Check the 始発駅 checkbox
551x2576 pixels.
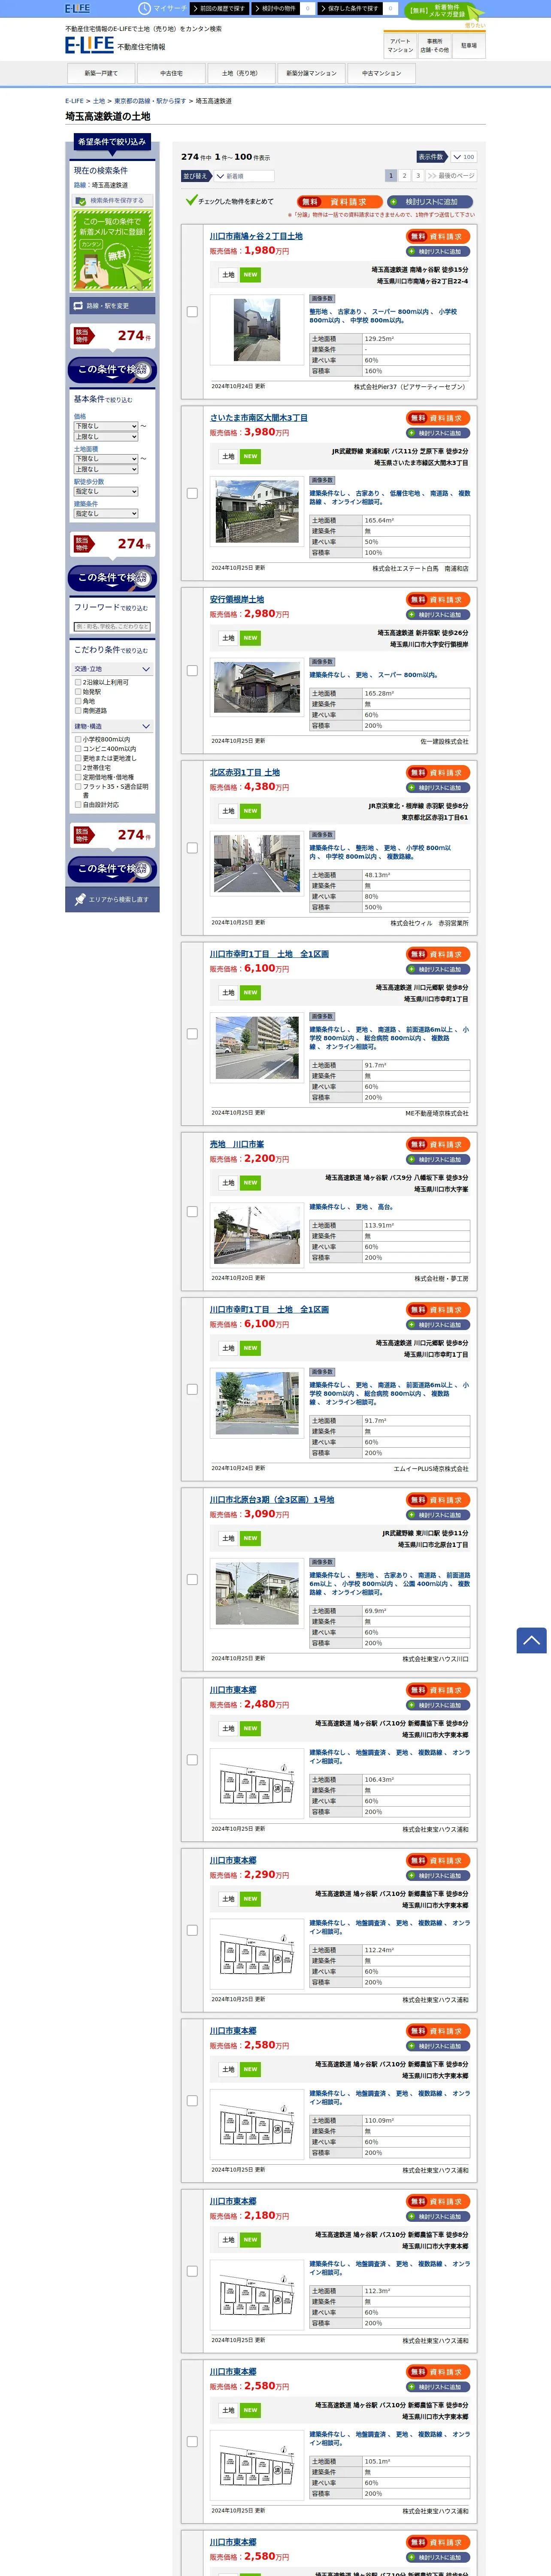pyautogui.click(x=78, y=692)
